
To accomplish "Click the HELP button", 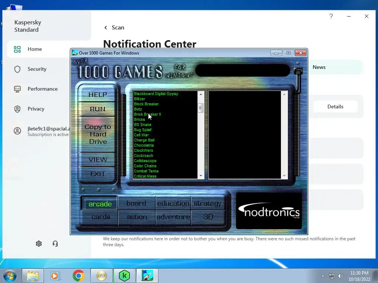I will (97, 95).
